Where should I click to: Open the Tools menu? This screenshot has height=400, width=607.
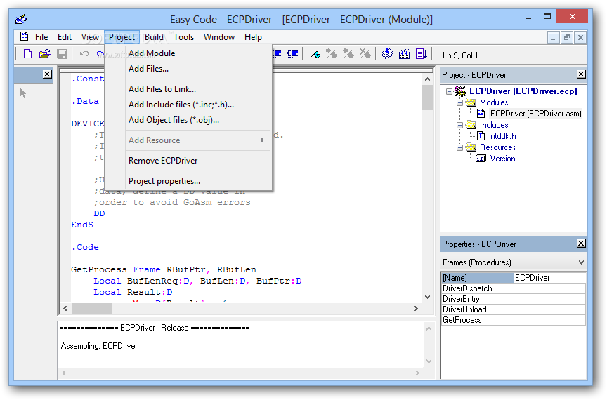[183, 37]
